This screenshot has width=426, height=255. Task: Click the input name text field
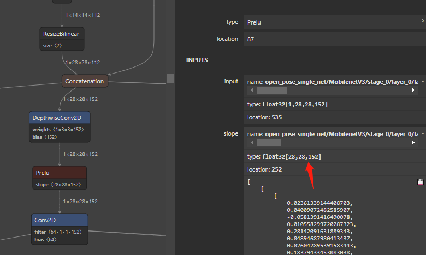333,82
